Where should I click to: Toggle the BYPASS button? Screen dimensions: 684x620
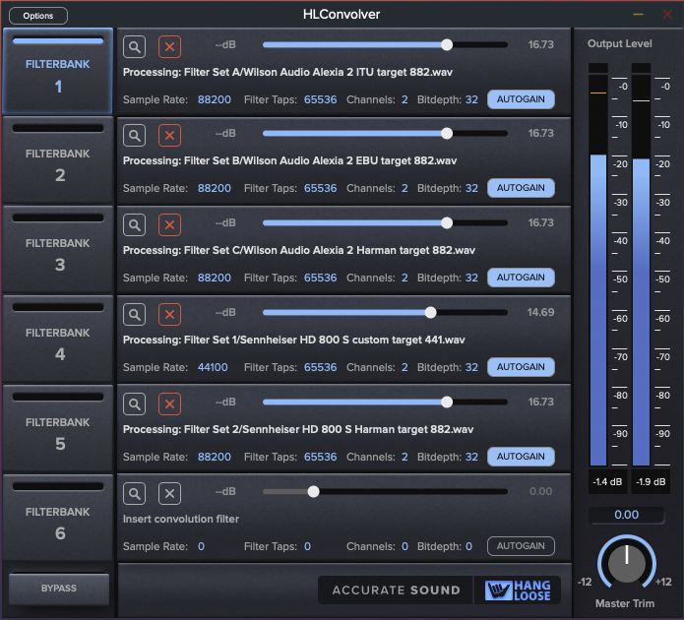pos(59,589)
